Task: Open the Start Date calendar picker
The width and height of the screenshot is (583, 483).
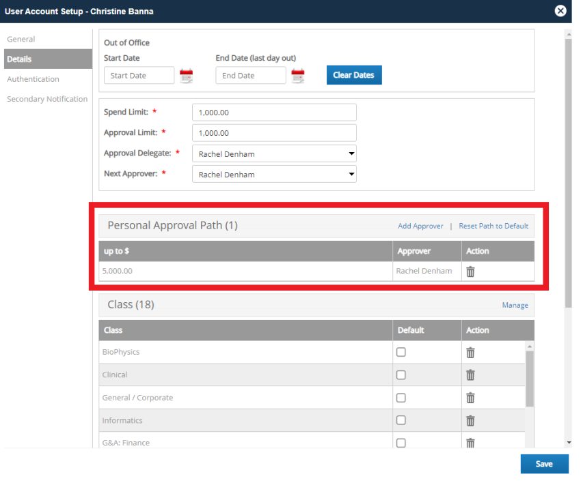Action: click(186, 76)
